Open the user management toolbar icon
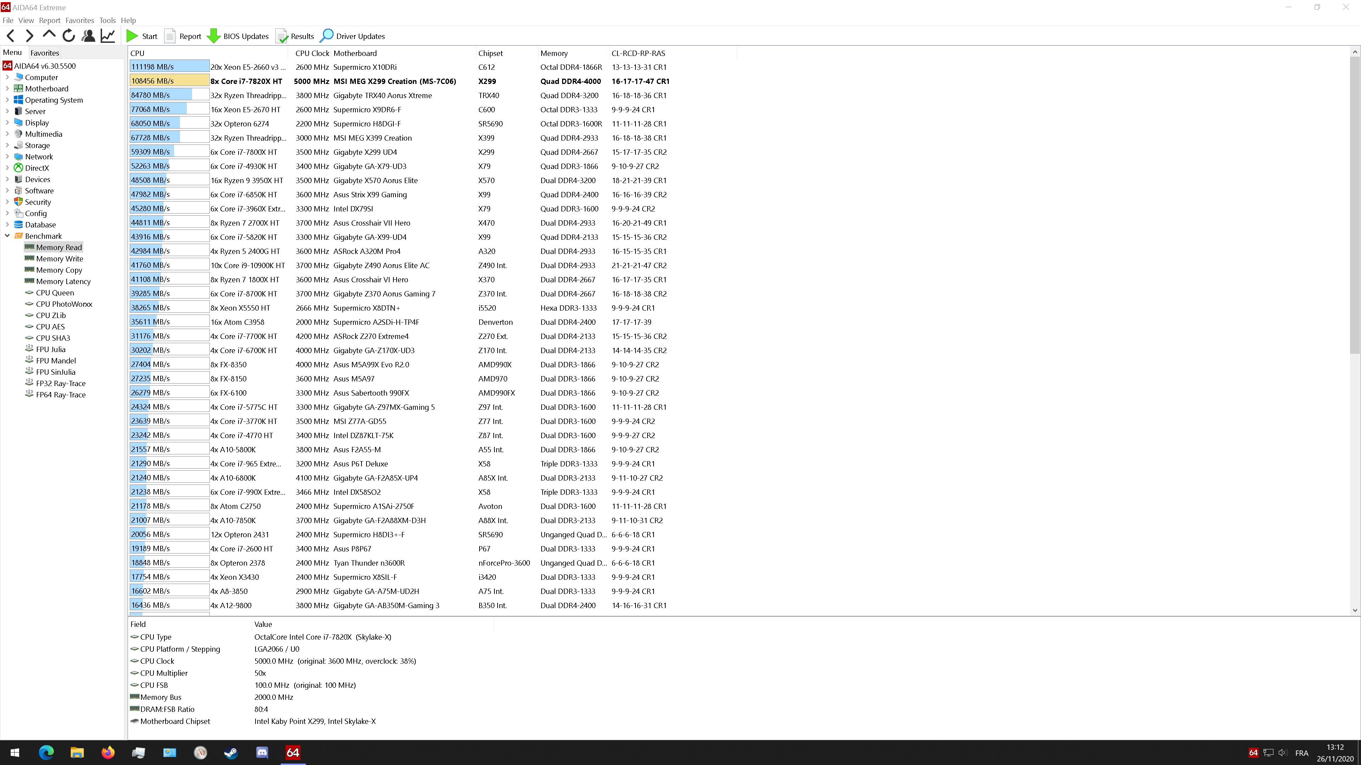Screen dimensions: 1361x765 tap(88, 36)
